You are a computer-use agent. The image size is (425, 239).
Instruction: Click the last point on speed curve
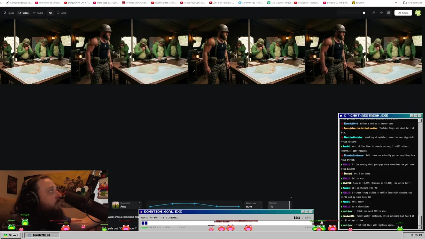239,207
